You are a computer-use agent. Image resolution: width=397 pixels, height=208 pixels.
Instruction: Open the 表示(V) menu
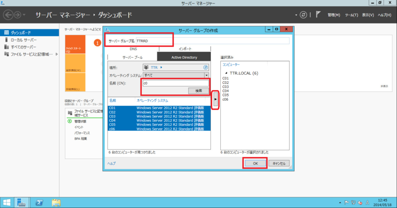[368, 15]
